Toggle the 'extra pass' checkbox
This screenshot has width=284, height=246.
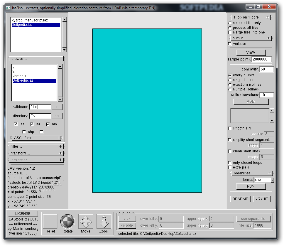(230, 167)
